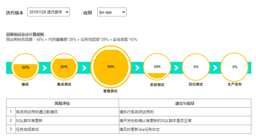Click the arrow between 集成测试 and 冒烟测试
256x137 pixels.
coord(84,68)
